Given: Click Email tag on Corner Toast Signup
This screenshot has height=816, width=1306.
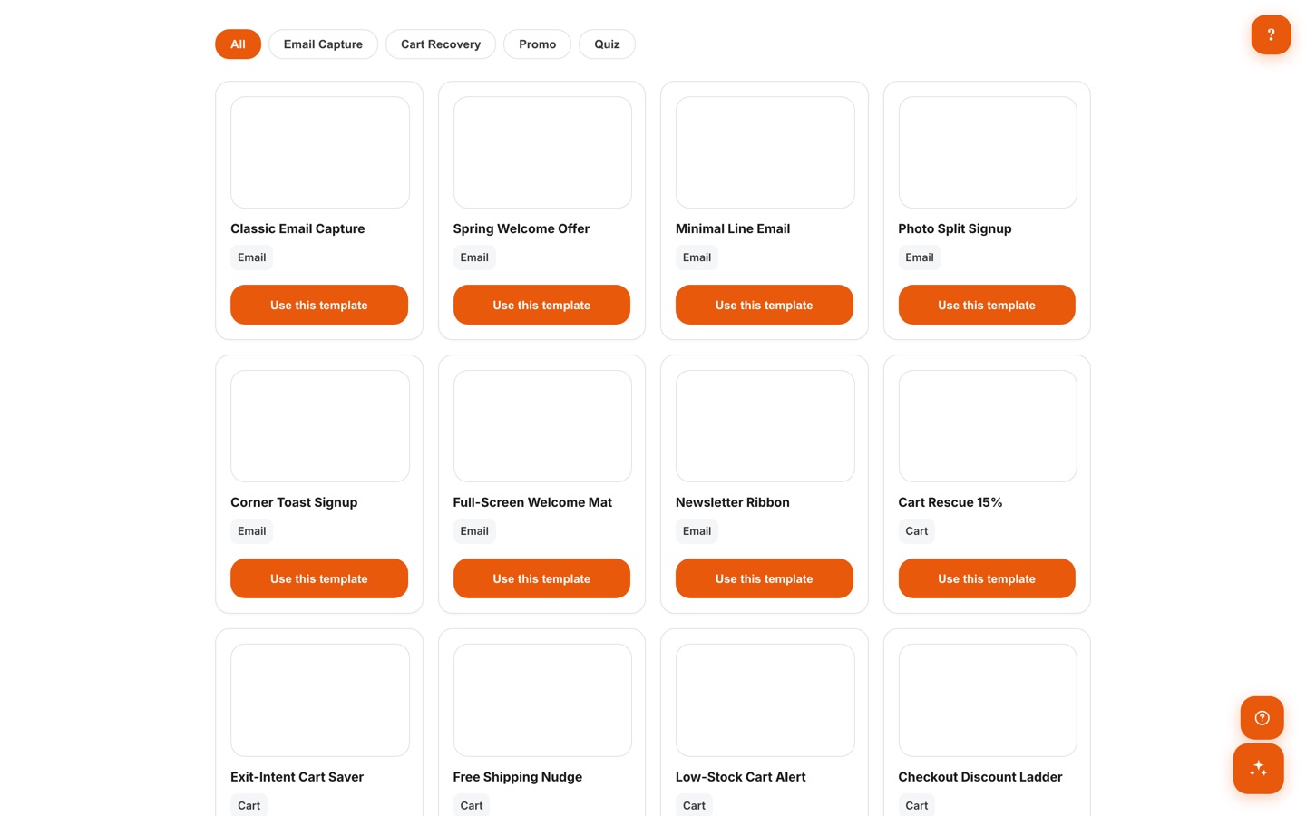Looking at the screenshot, I should [x=251, y=531].
